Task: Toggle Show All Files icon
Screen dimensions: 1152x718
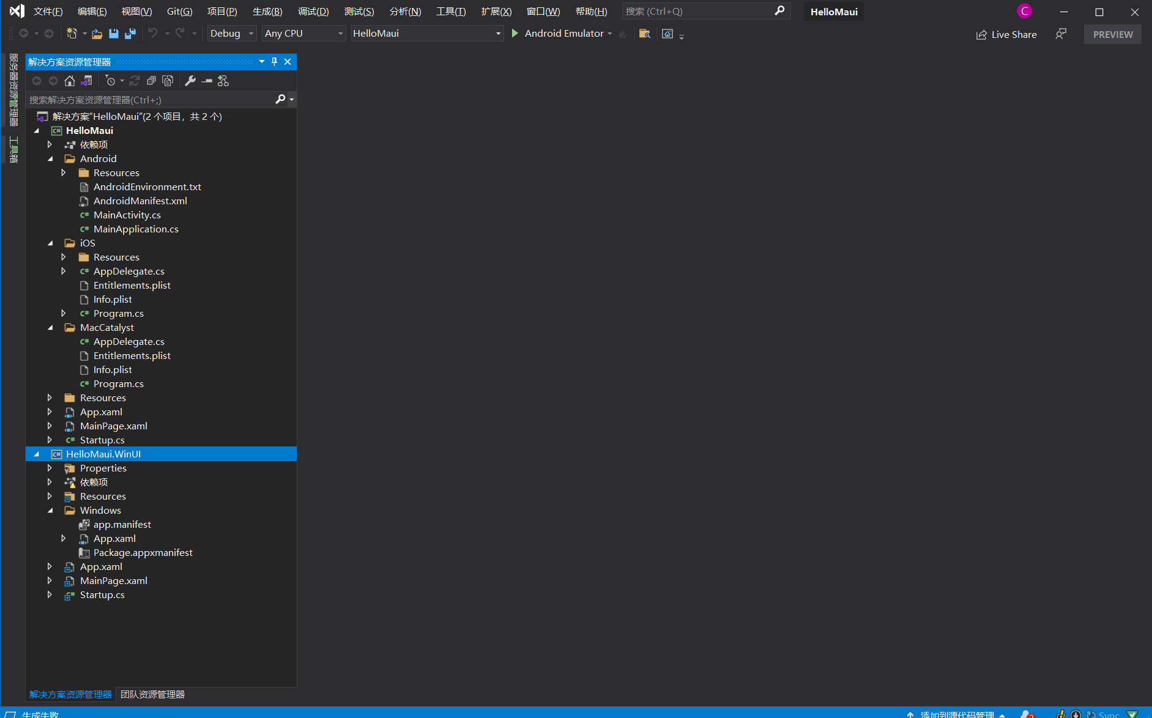Action: click(168, 81)
